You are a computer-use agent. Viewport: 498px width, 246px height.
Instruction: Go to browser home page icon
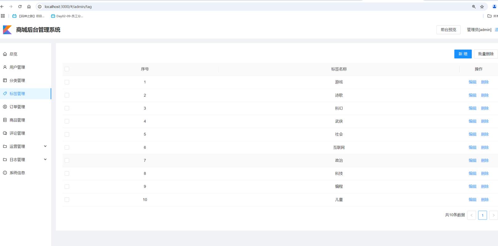29,6
